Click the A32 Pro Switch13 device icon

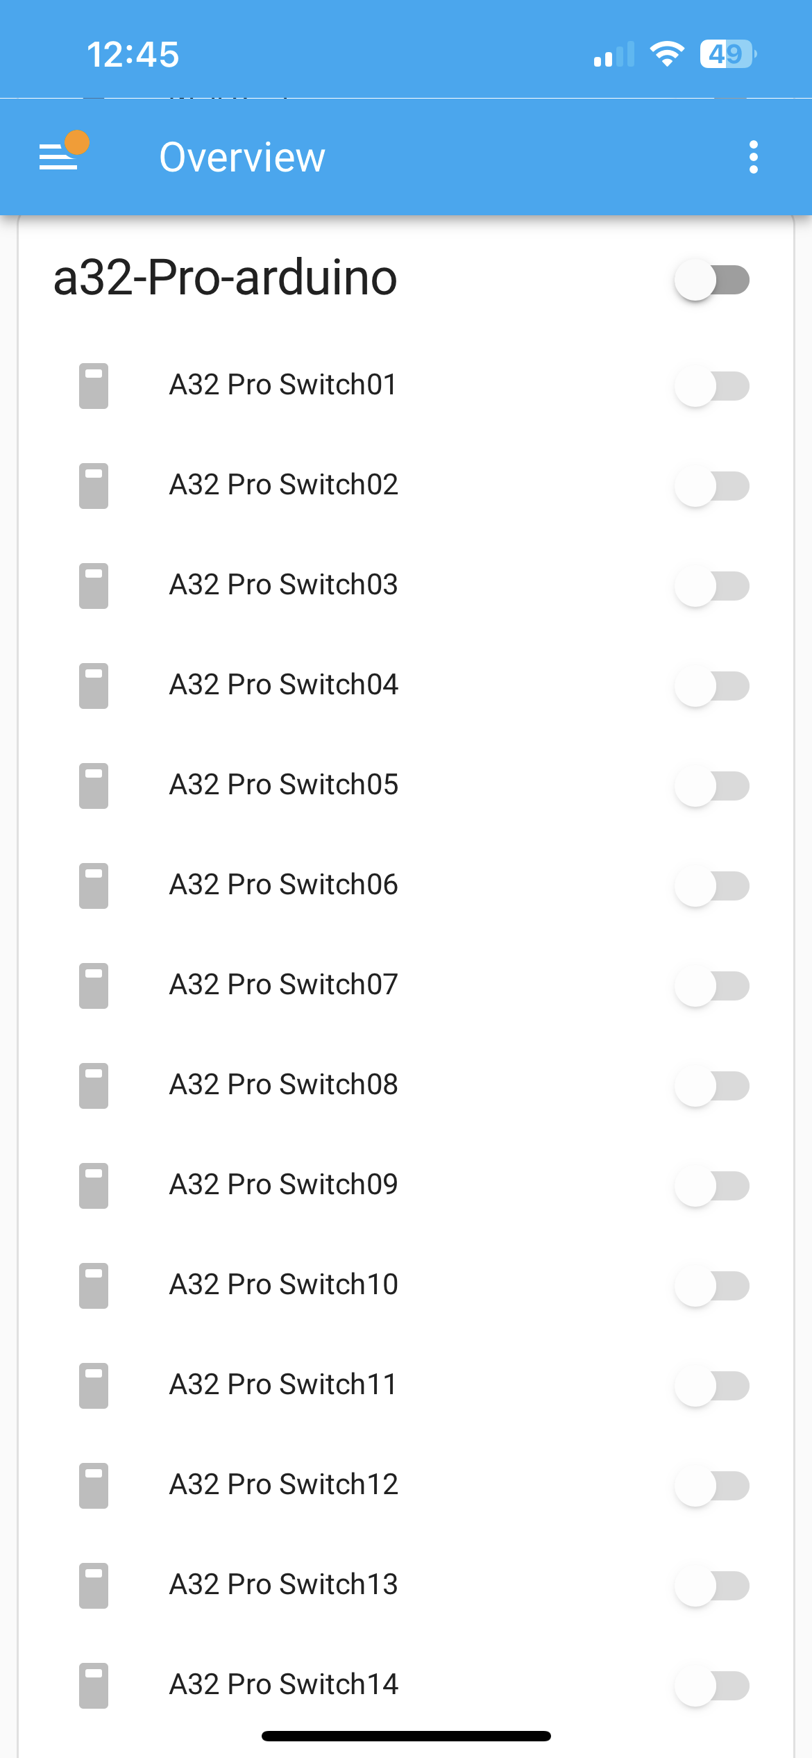(x=94, y=1585)
